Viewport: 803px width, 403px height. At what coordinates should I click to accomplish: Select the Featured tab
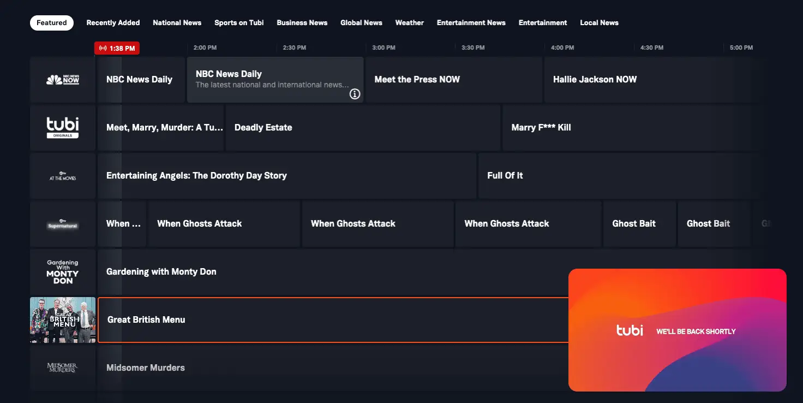52,23
